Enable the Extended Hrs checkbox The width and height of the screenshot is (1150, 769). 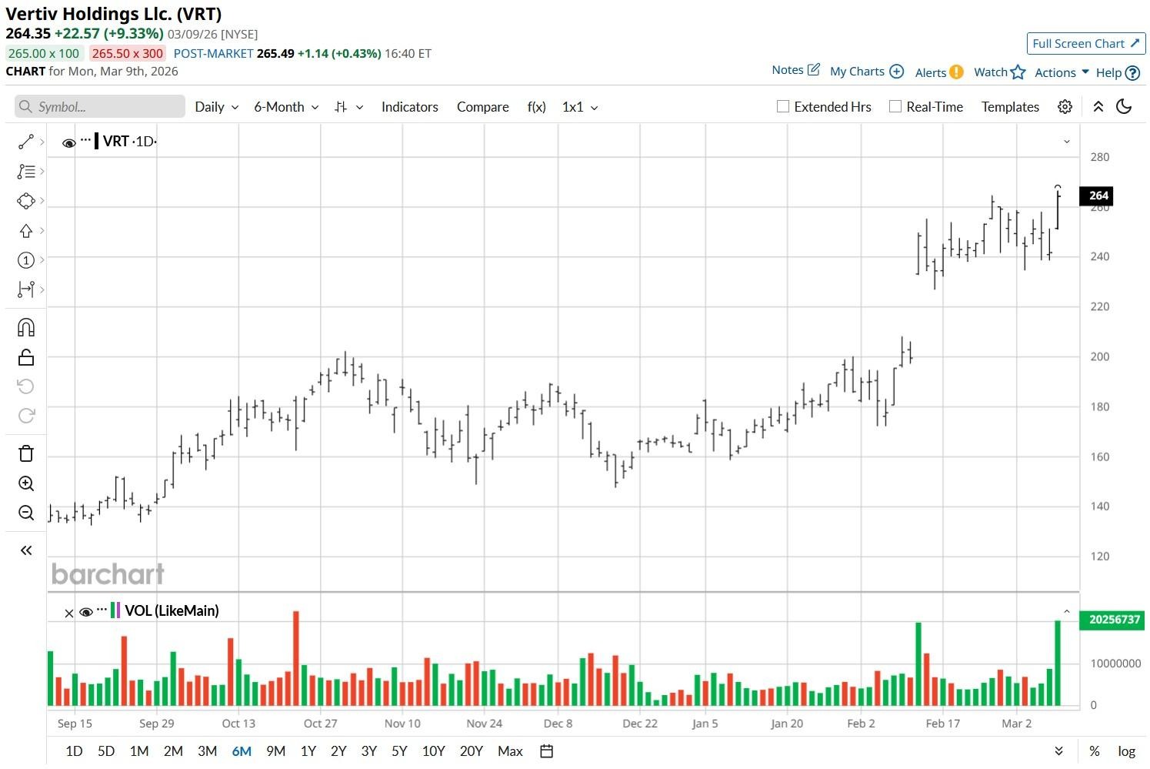click(x=783, y=107)
